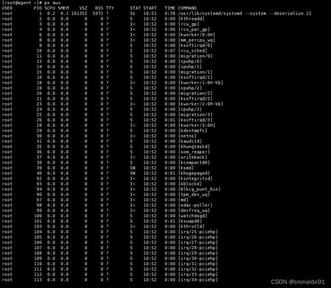Select the [mm_percpu_wq] process name
Screen dimensions: 331x288
(197, 40)
